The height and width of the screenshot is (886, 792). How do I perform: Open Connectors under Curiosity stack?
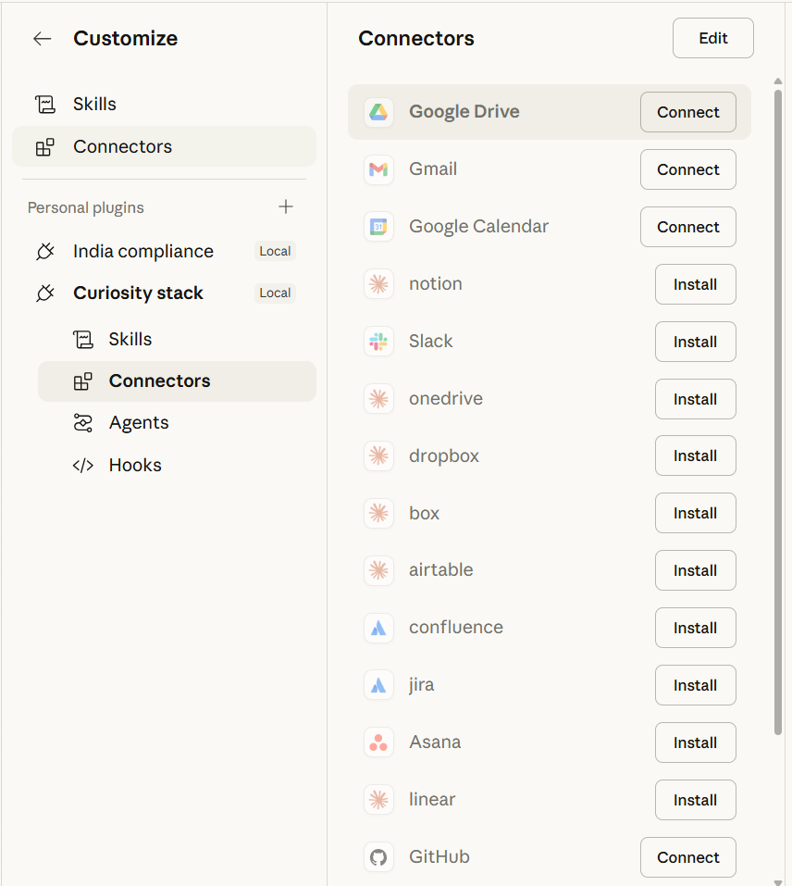pyautogui.click(x=177, y=381)
